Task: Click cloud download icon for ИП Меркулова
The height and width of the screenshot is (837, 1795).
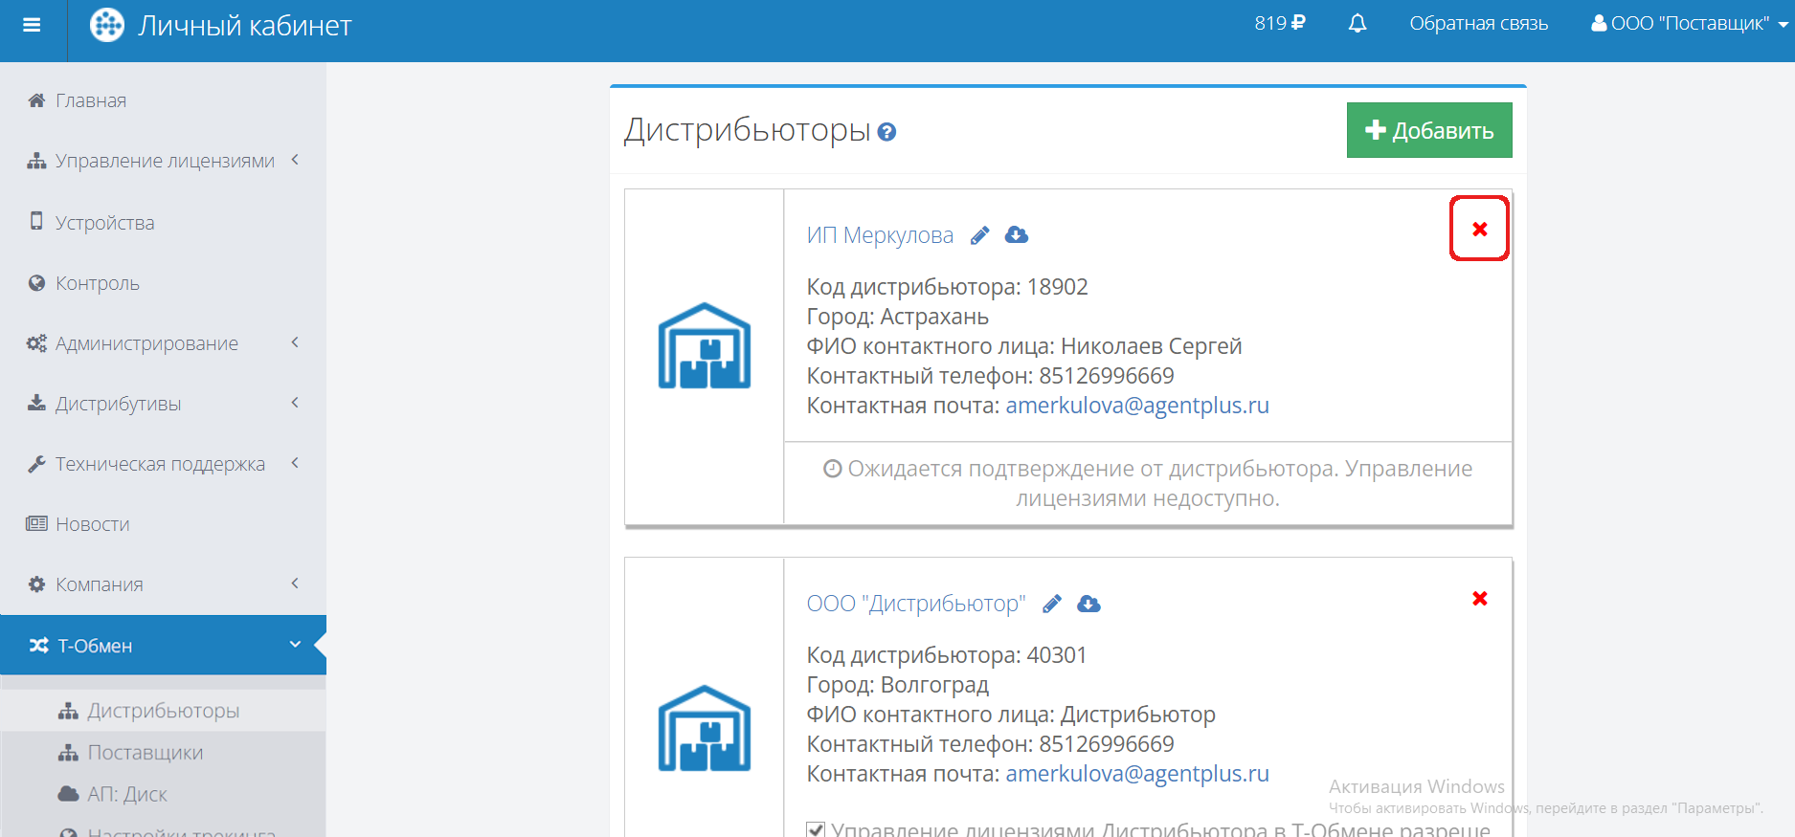Action: (1017, 235)
